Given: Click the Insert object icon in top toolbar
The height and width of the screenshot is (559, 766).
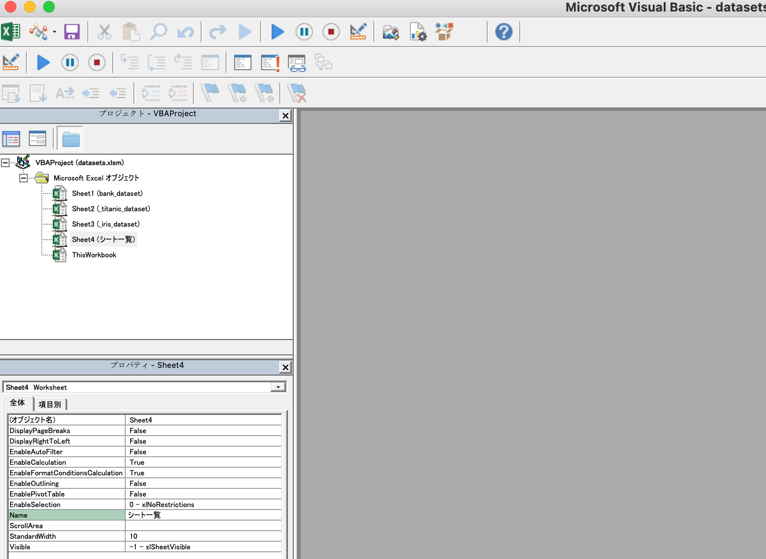Looking at the screenshot, I should pyautogui.click(x=38, y=32).
